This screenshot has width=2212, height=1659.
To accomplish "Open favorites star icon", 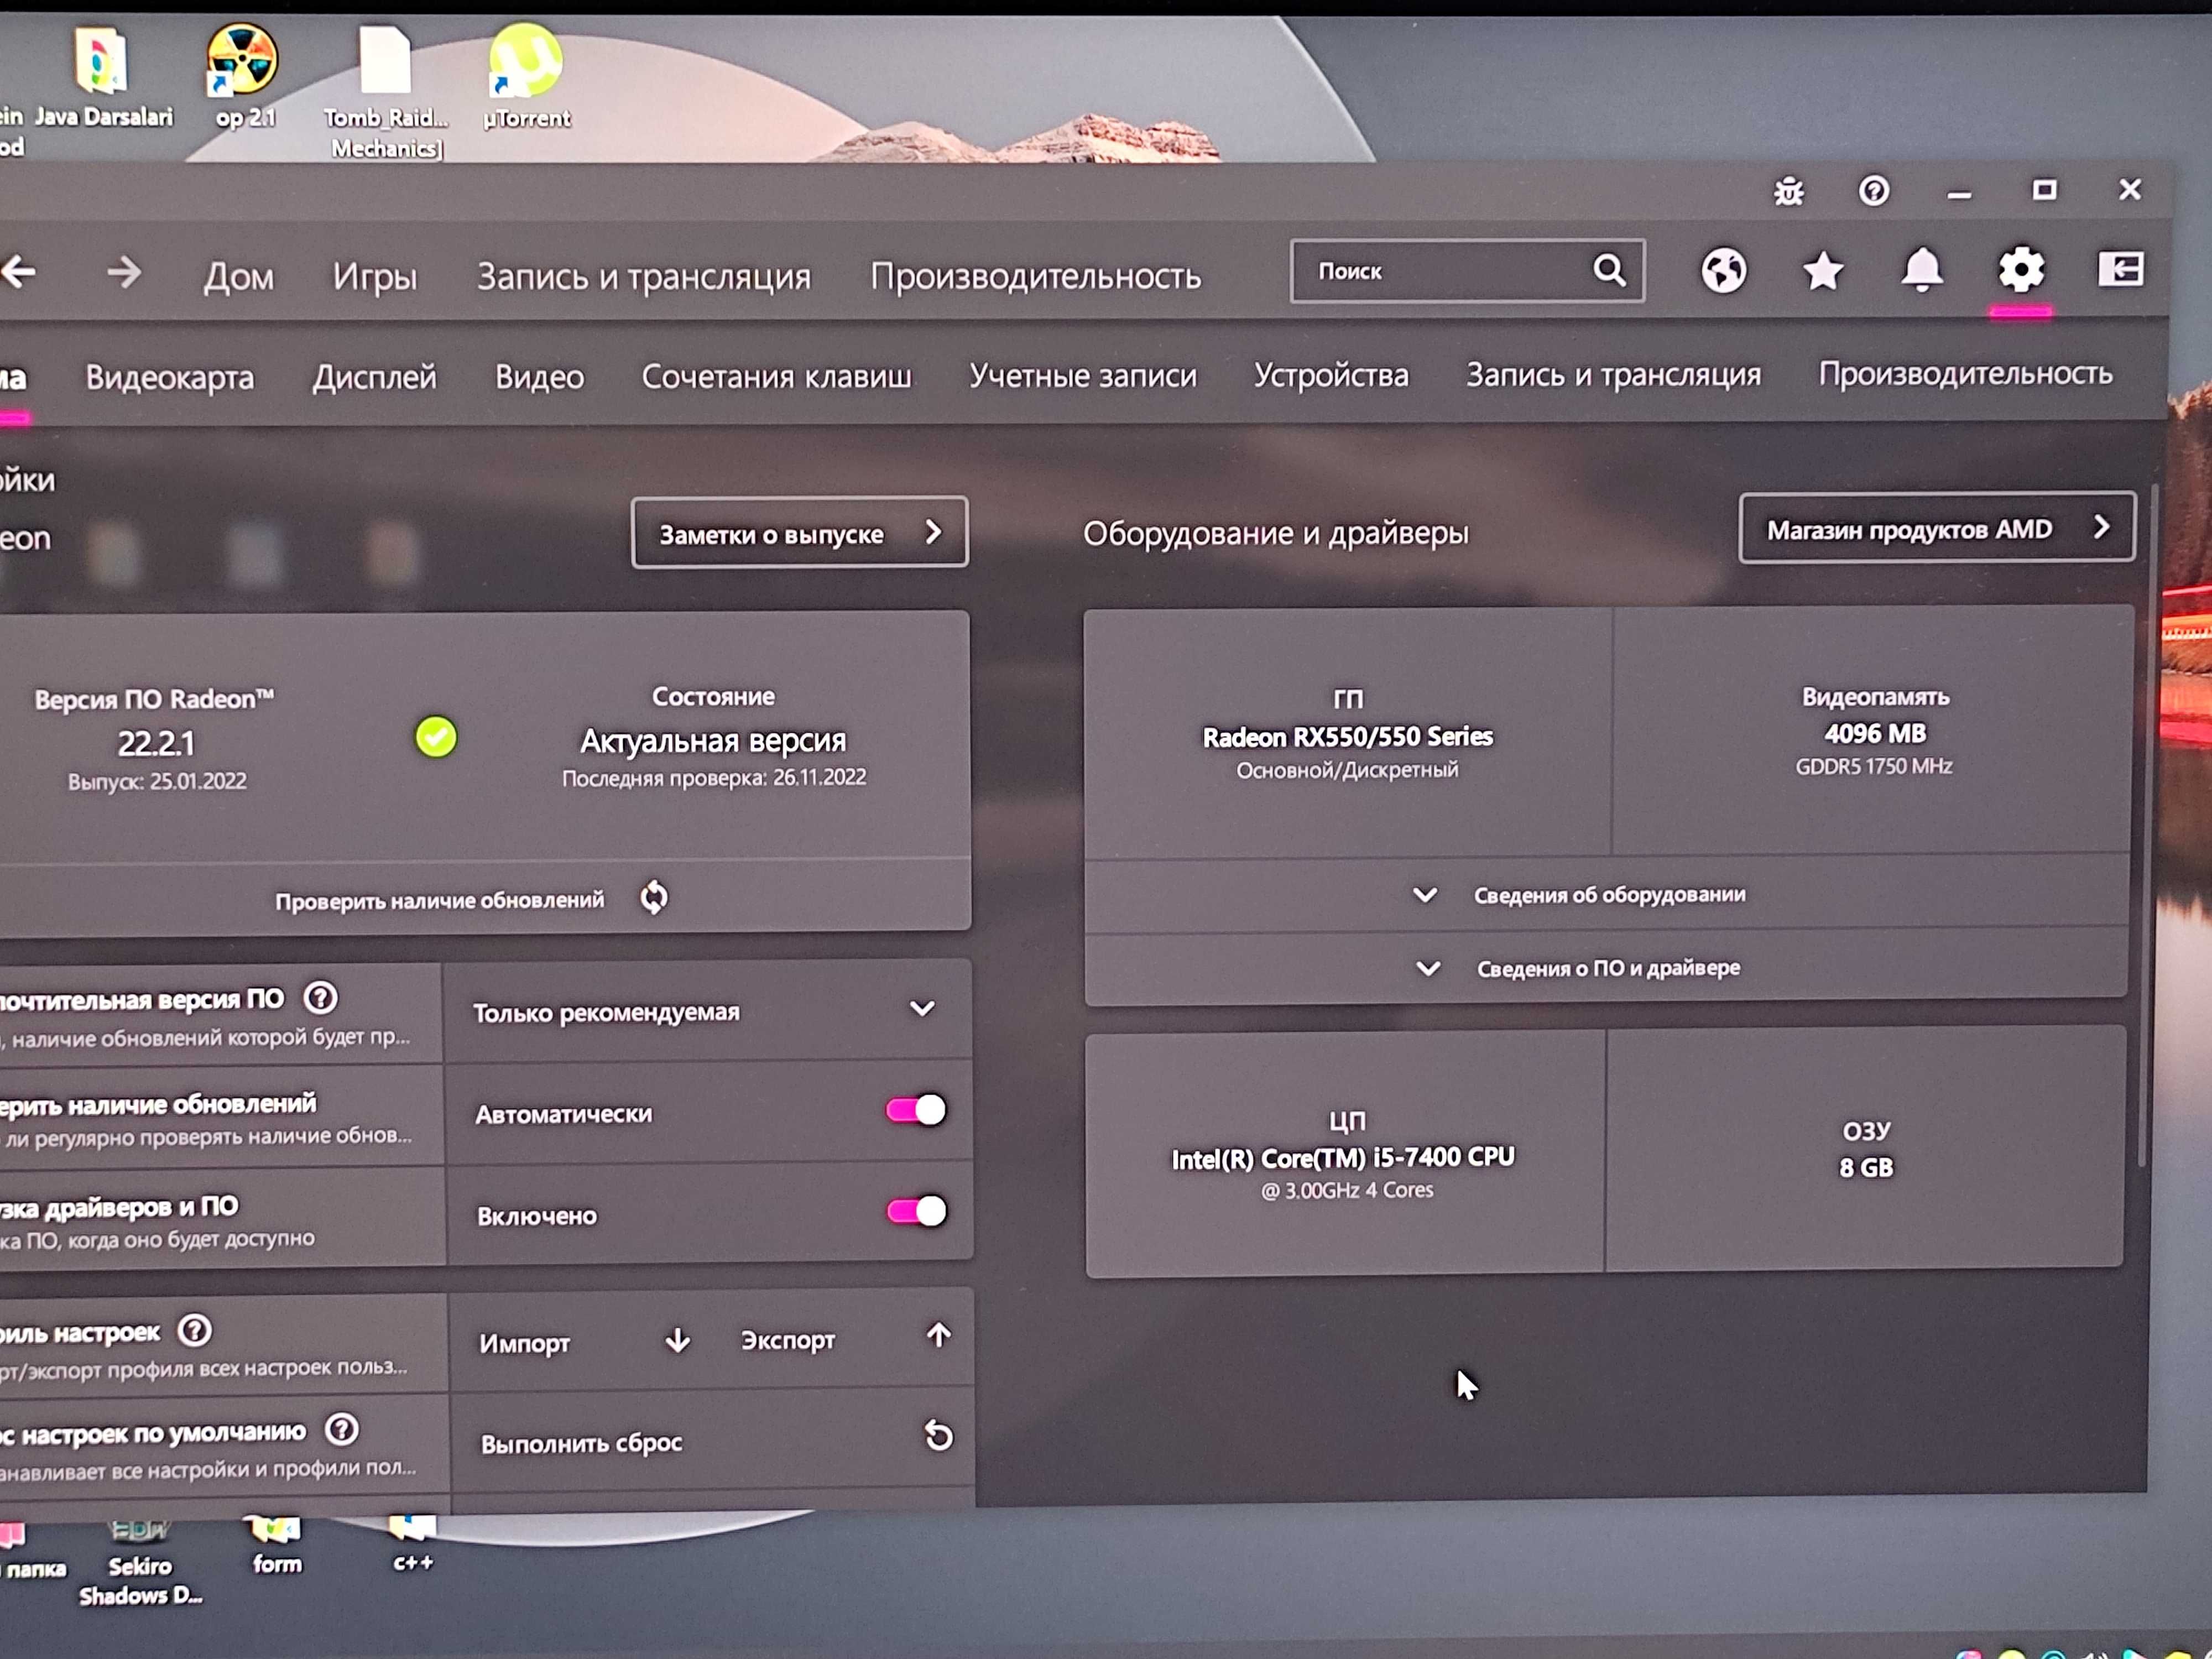I will (x=1823, y=270).
